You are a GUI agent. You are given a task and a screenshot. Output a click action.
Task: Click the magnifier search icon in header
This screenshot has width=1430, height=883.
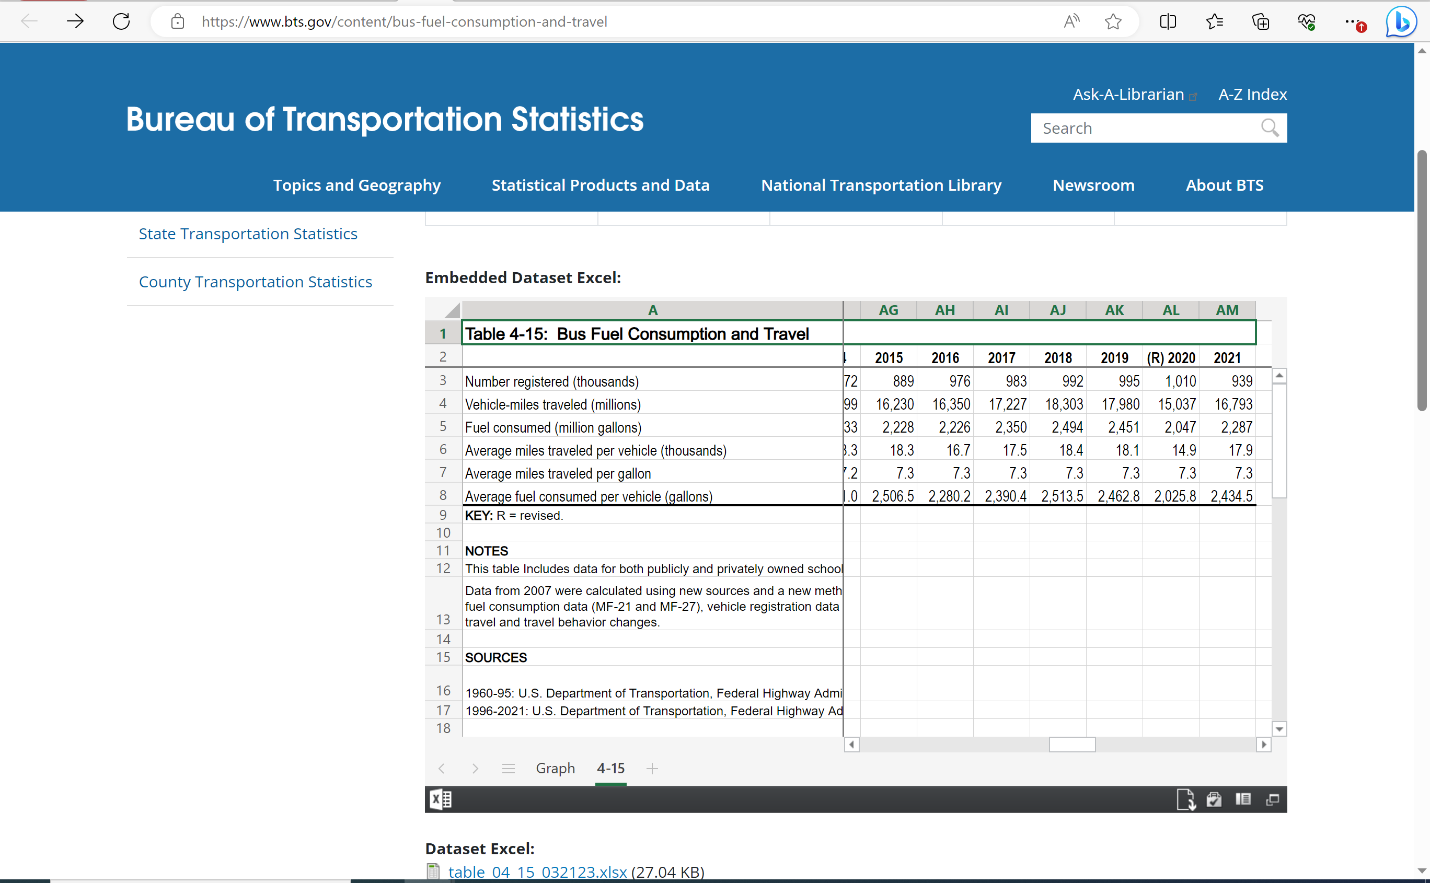1270,128
